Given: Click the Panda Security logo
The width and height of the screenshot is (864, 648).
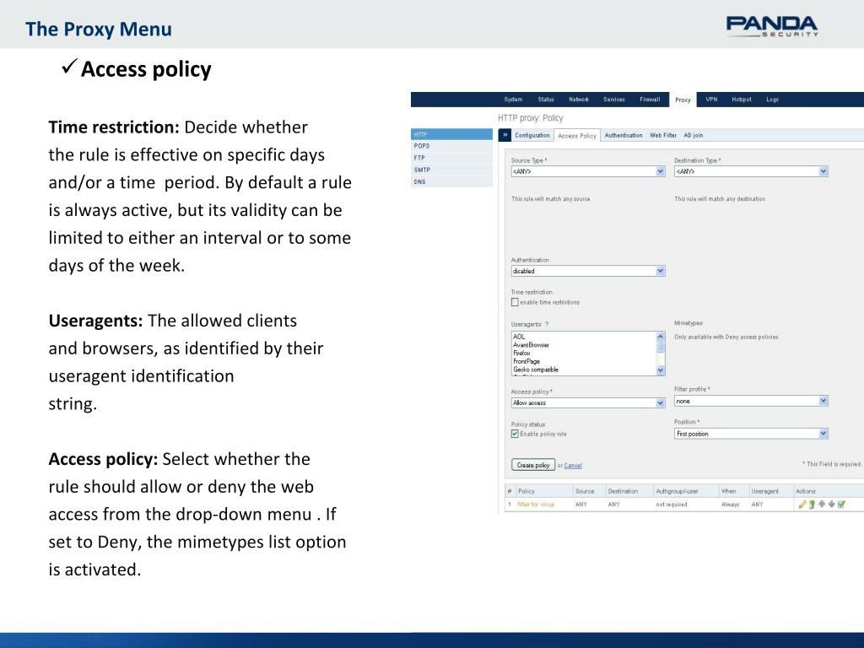Looking at the screenshot, I should coord(771,26).
